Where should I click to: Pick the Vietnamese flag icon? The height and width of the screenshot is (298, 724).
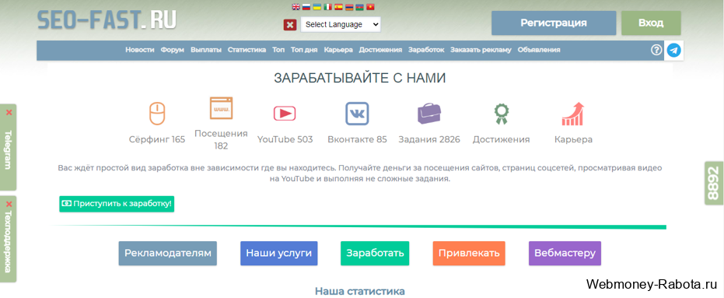pos(370,7)
